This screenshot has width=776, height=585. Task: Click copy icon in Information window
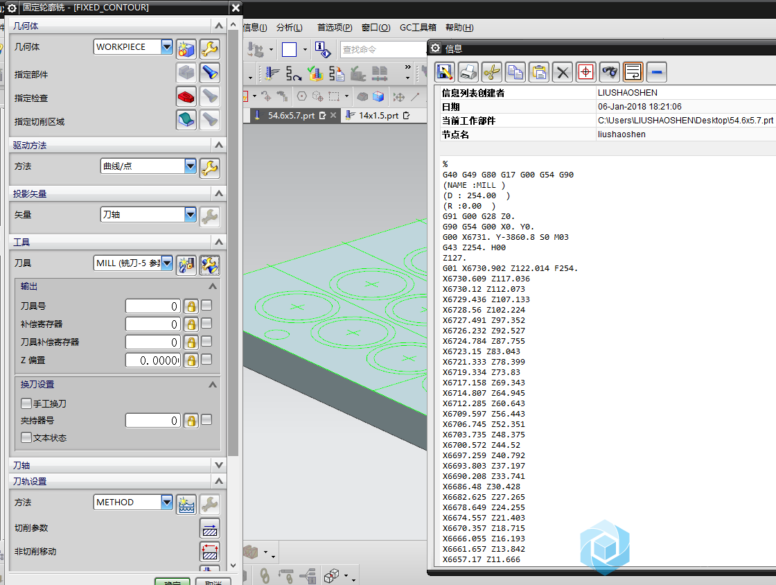tap(515, 72)
